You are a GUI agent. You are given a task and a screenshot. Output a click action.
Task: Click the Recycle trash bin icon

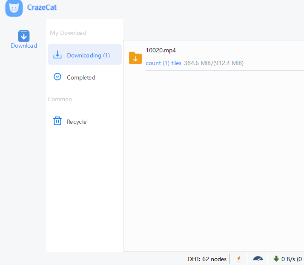57,121
